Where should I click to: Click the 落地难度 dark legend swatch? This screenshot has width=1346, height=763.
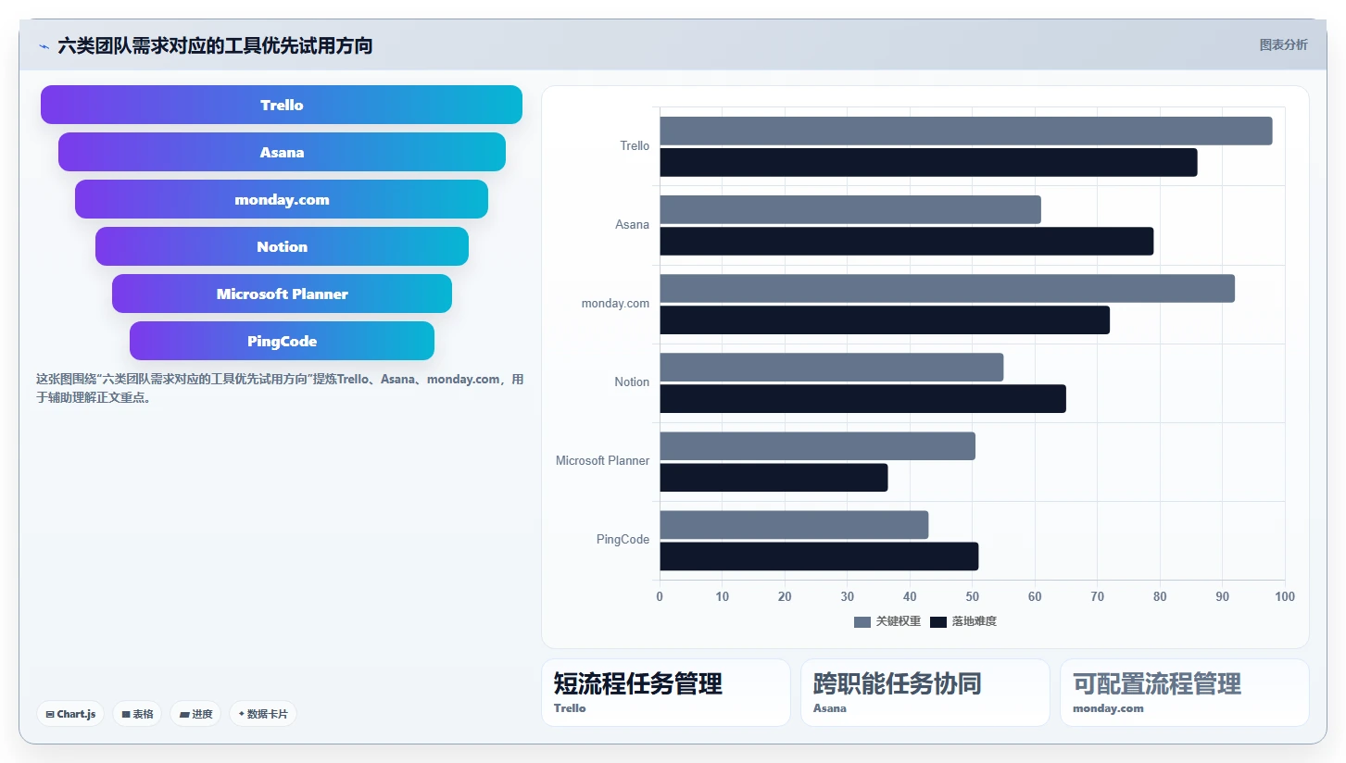[x=938, y=622]
